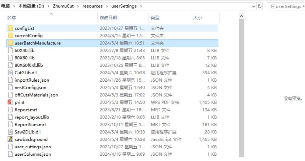Viewport: 305px width, 161px height.
Task: Select the ReportSum.mrt file name
Action: (30, 125)
